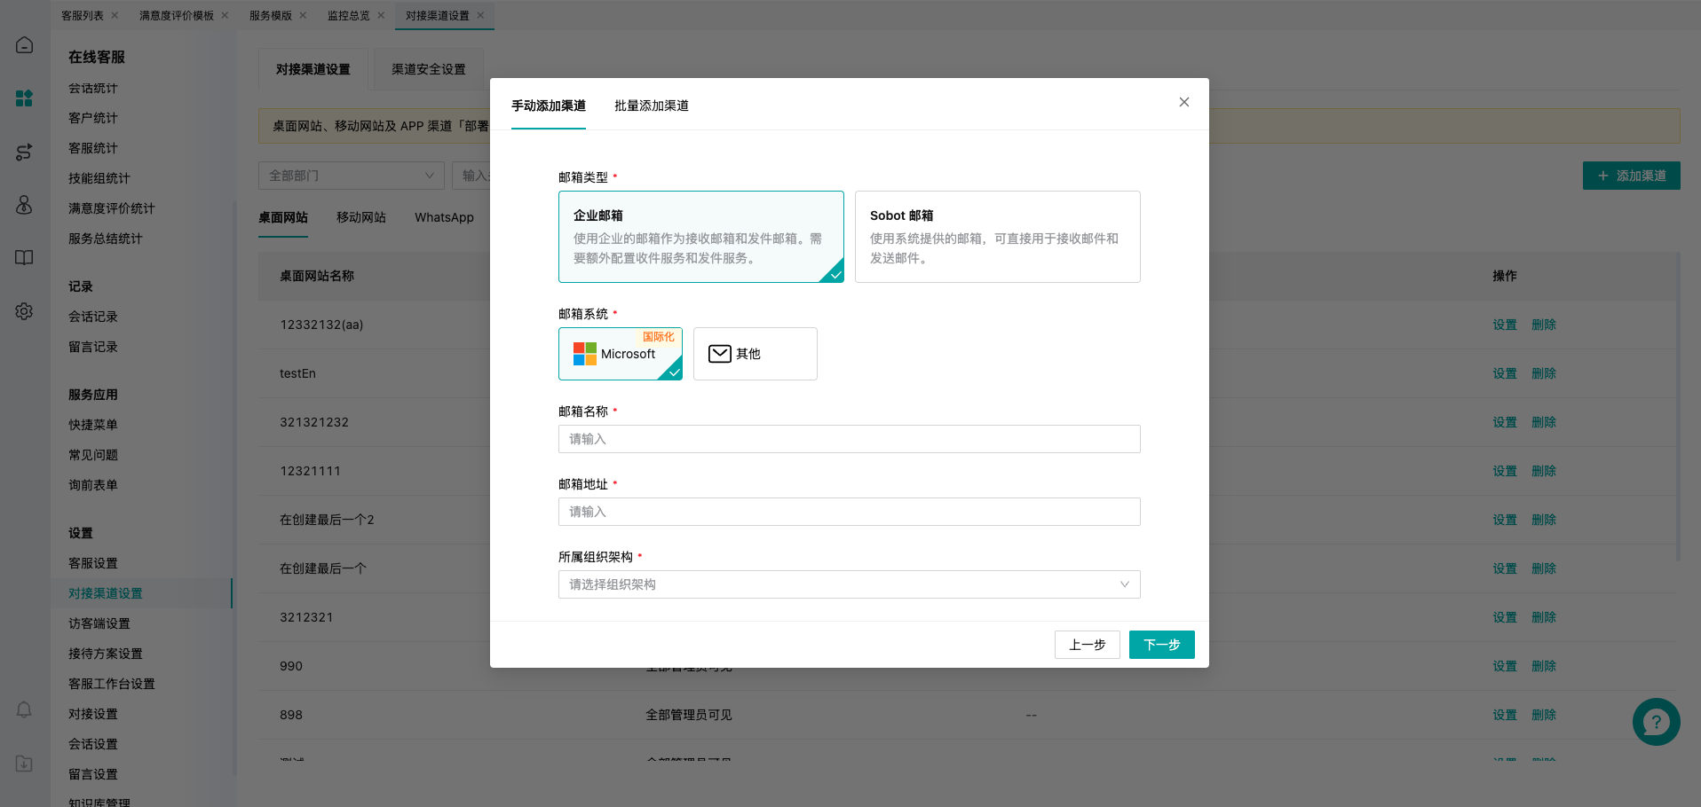Click the 下一步 button

pyautogui.click(x=1162, y=645)
